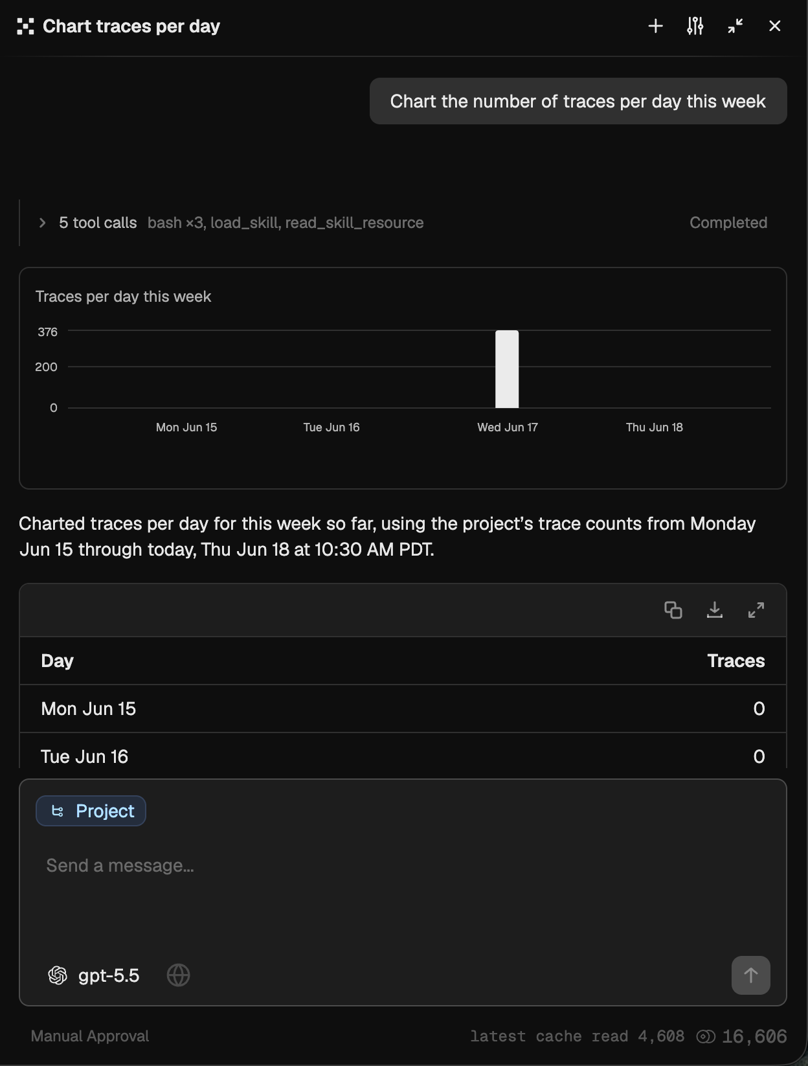Click the Chart traces per day title
The image size is (808, 1066).
(131, 26)
